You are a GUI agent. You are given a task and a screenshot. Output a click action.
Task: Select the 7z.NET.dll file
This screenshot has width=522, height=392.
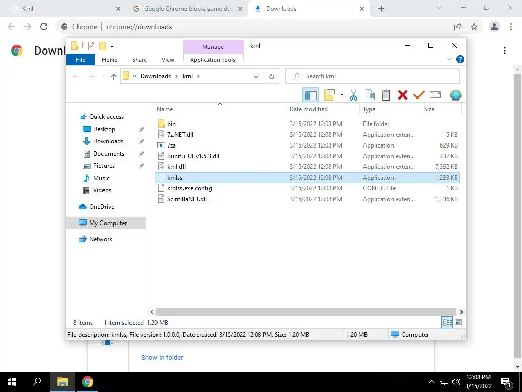pos(307,135)
